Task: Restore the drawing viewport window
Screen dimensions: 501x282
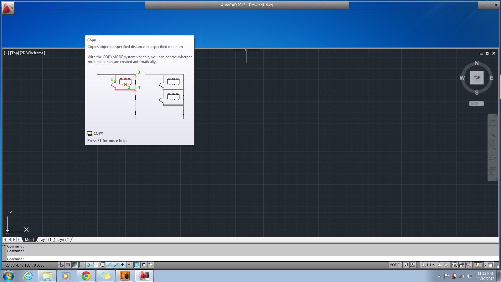Action: click(487, 53)
